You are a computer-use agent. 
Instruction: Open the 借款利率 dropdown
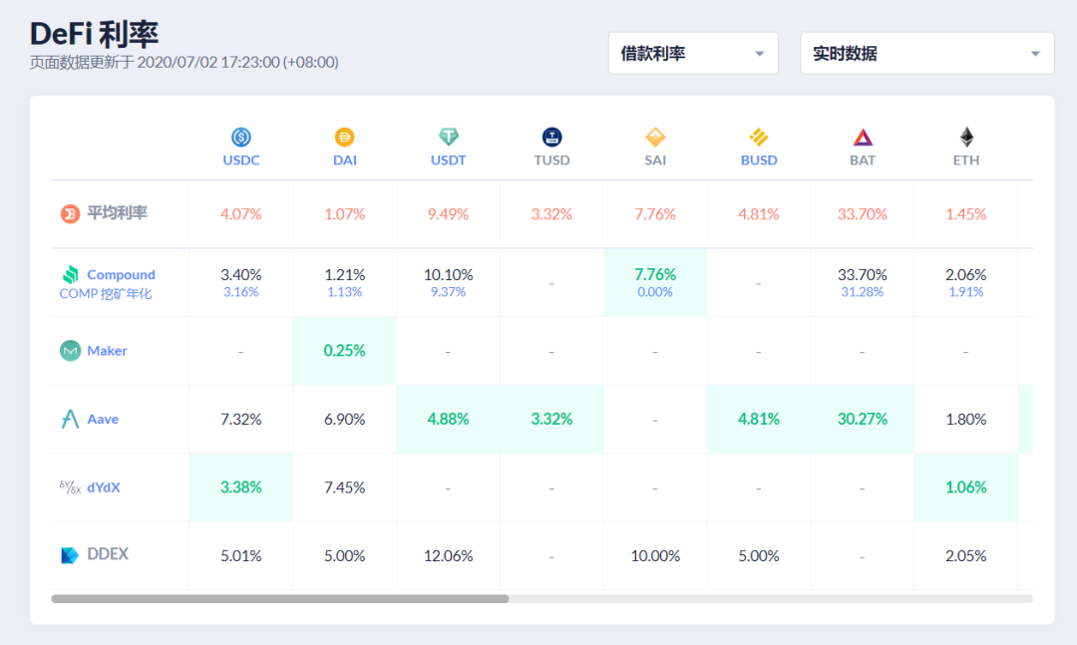pyautogui.click(x=692, y=53)
